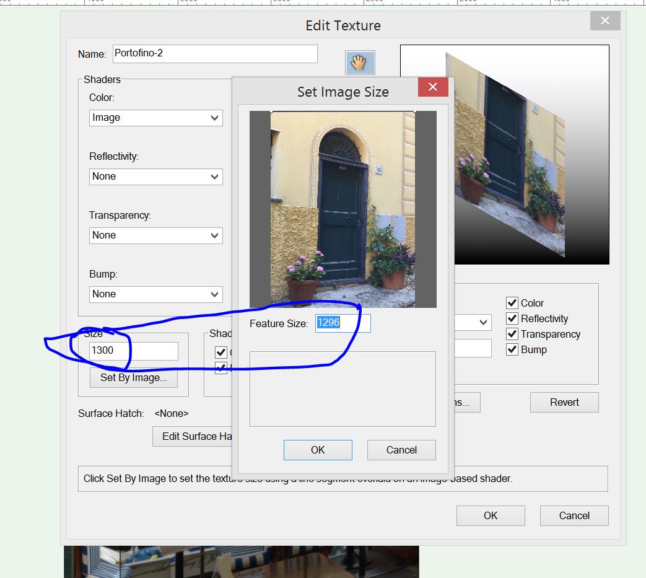
Task: Click OK in Edit Texture dialog
Action: click(x=491, y=515)
